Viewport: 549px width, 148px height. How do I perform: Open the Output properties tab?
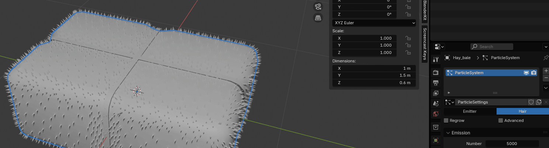(436, 83)
